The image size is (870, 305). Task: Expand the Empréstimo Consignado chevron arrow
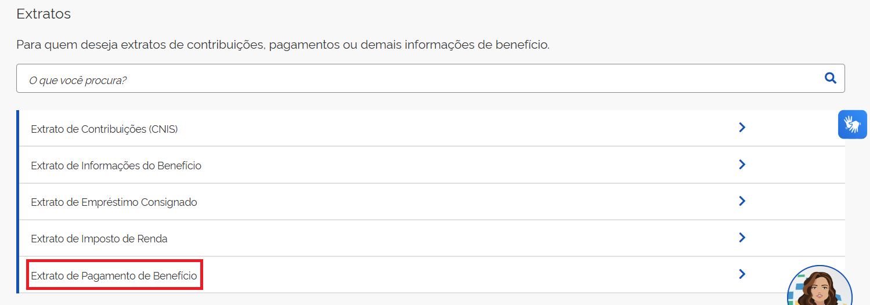[741, 201]
